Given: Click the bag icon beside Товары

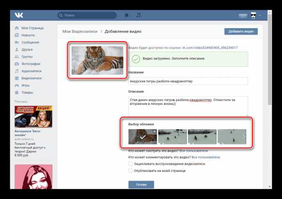Looking at the screenshot, I should coord(17,92).
